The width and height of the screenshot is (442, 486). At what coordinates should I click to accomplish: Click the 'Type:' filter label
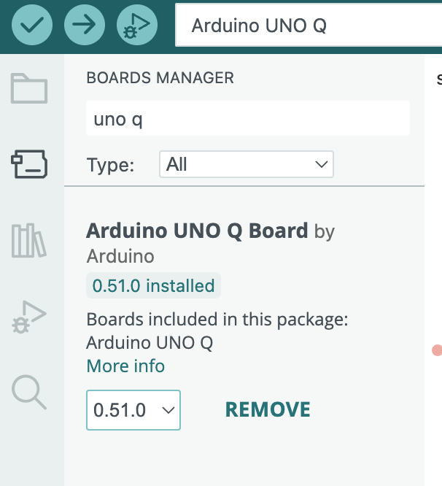(111, 165)
